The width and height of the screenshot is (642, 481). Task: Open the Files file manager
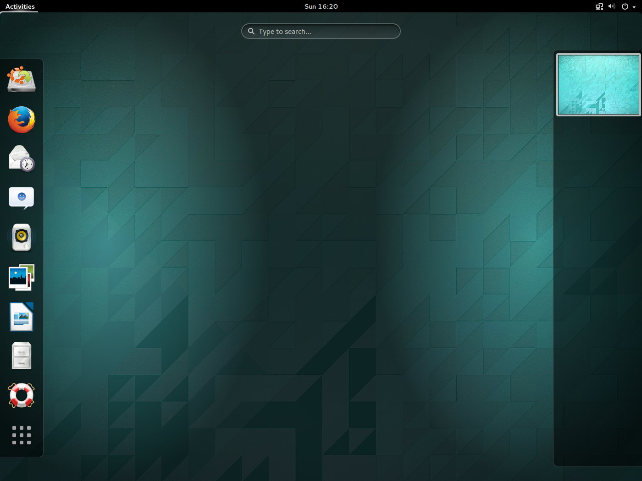[22, 356]
